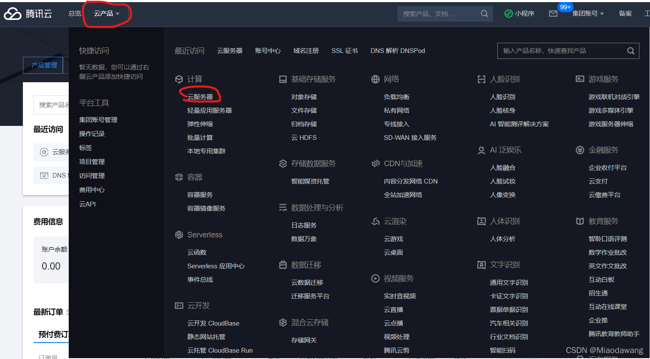Open 日志服务 under 数据处理与分析
650x359 pixels.
[304, 225]
